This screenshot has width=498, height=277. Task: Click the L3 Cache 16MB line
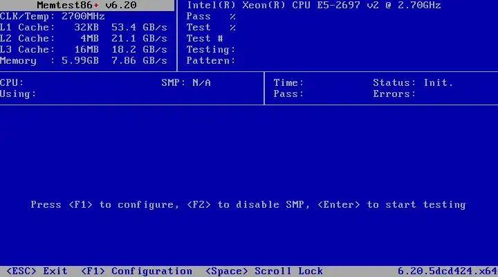tap(84, 50)
